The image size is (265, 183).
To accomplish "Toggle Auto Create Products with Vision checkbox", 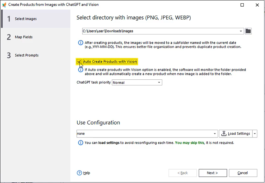I will (79, 62).
